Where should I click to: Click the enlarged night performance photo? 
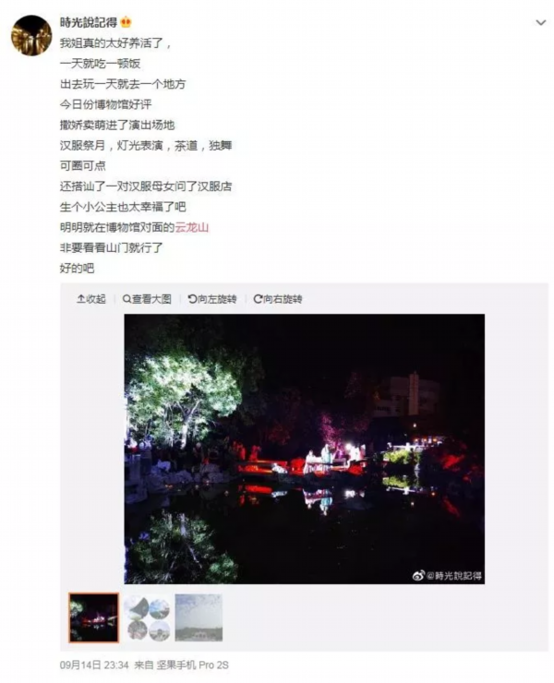coord(305,449)
